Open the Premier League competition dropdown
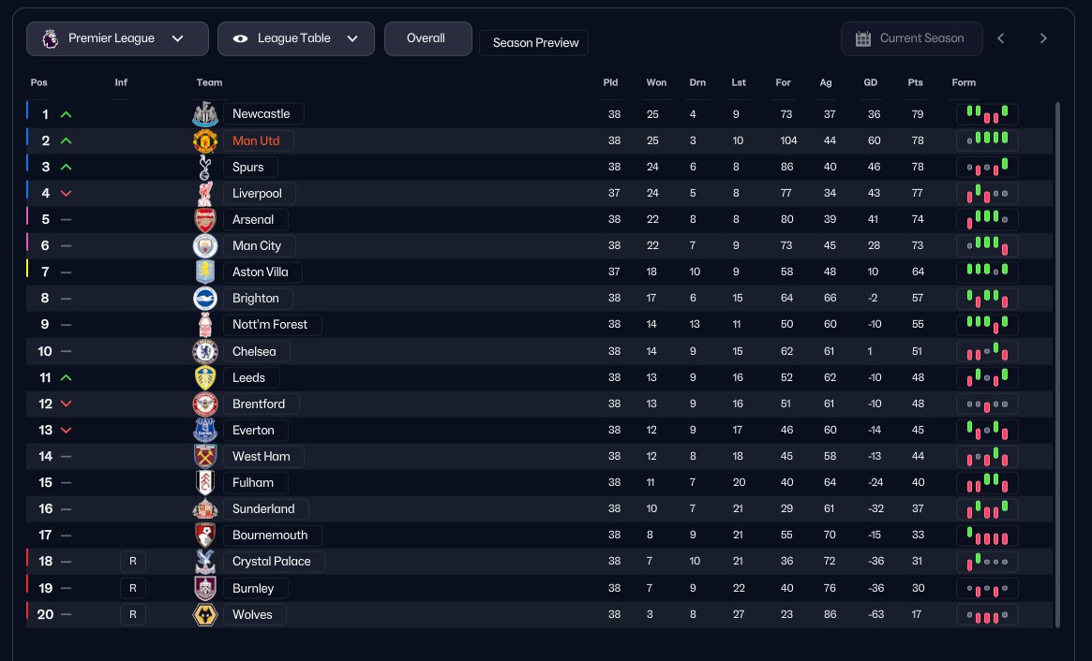 click(117, 38)
